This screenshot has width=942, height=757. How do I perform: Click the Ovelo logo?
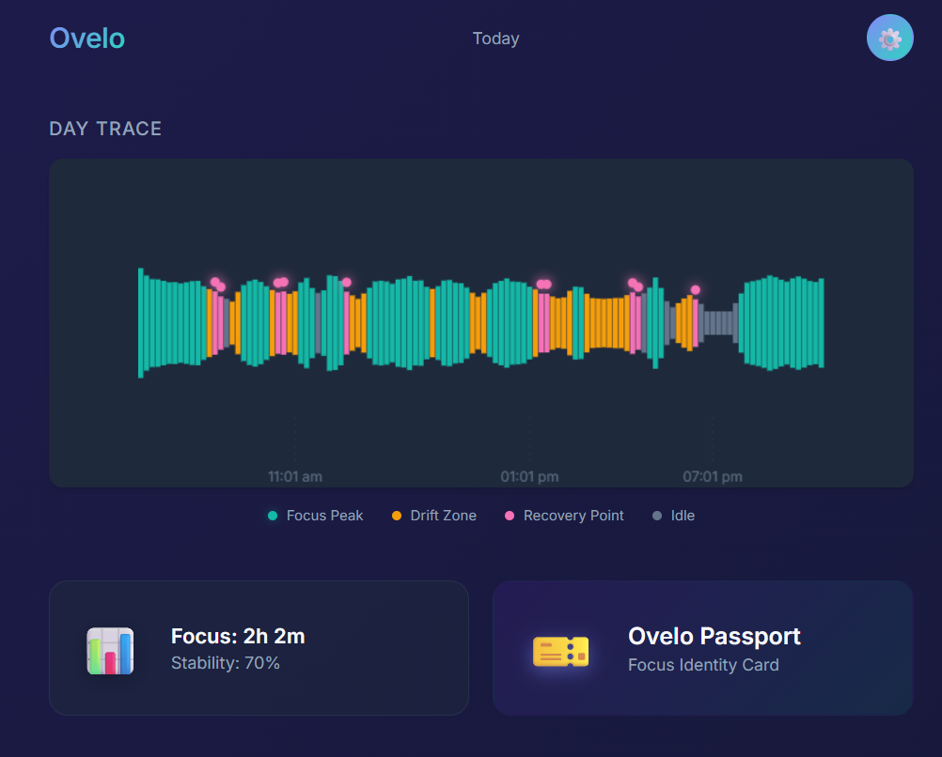pos(86,38)
